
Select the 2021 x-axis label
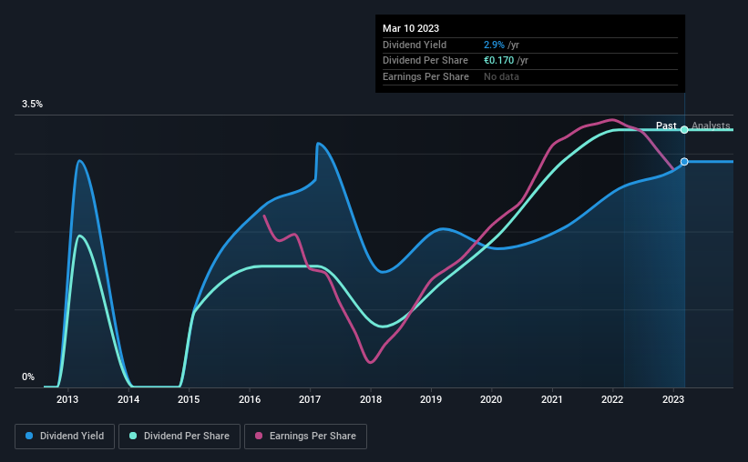(x=552, y=399)
